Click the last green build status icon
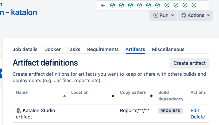This screenshot has height=125, width=219. pyautogui.click(x=194, y=5)
